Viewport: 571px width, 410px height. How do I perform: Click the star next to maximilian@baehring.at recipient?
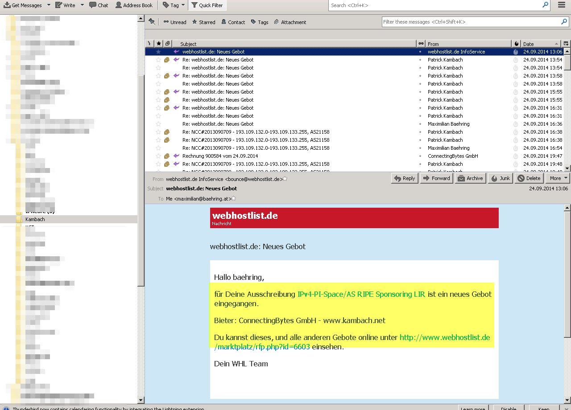[233, 198]
